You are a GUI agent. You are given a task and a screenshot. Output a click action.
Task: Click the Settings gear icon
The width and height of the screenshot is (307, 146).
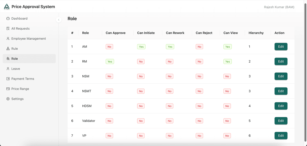pos(8,99)
